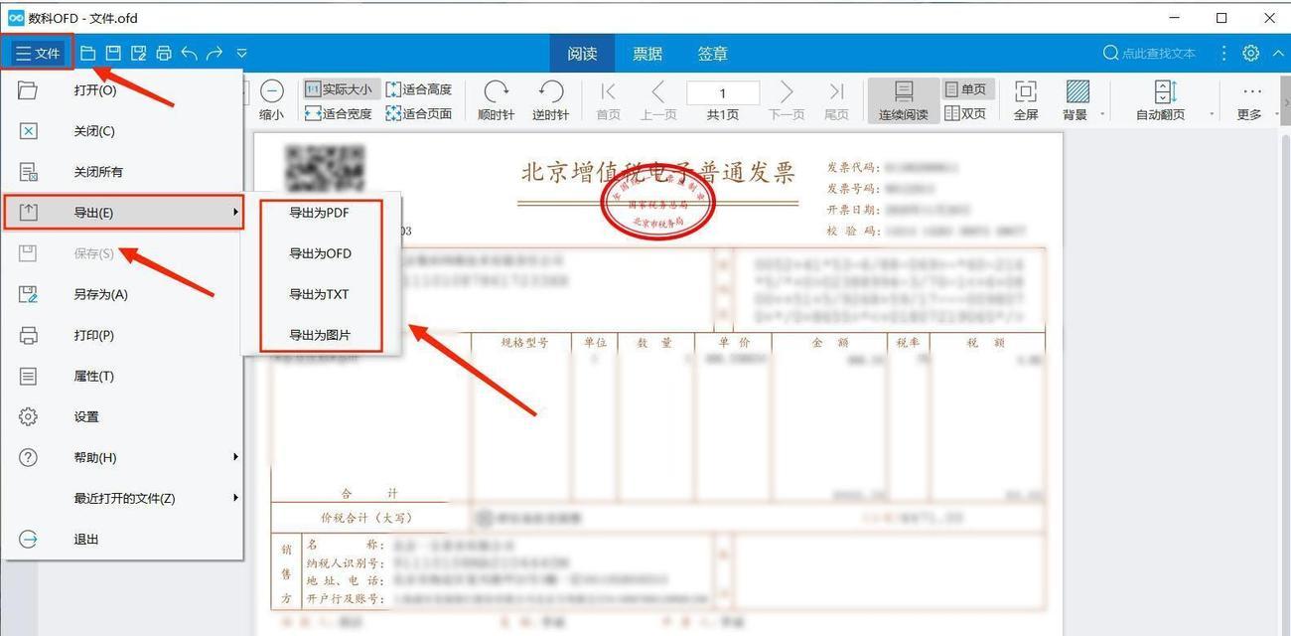Click the printer icon in the quick access bar
Viewport: 1291px width, 636px height.
[164, 53]
